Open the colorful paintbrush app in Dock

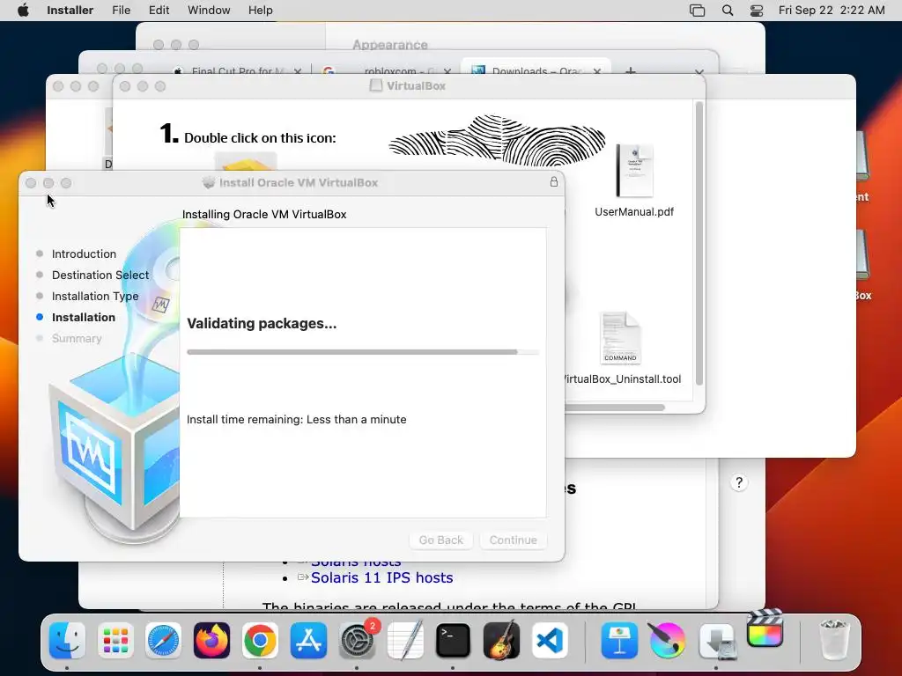click(x=668, y=640)
